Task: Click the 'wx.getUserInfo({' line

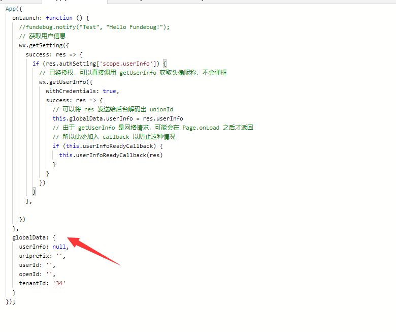Action: click(x=65, y=82)
